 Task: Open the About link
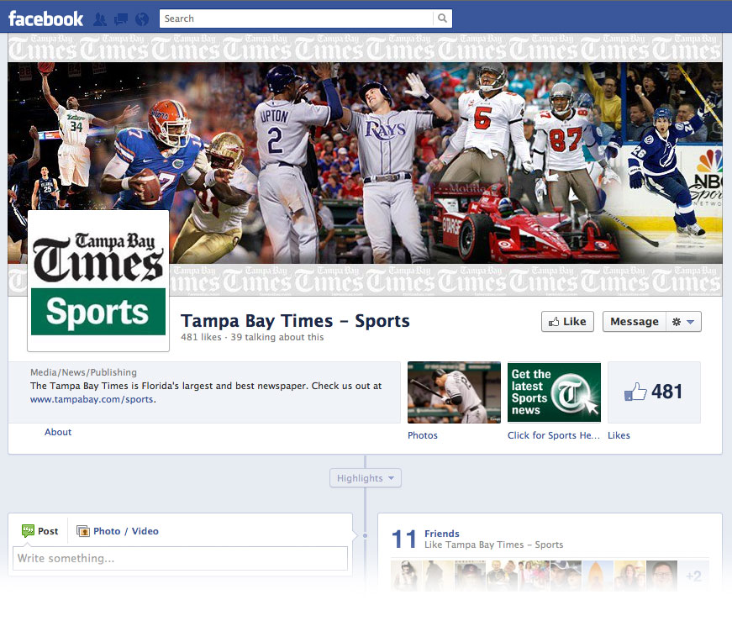(x=58, y=432)
